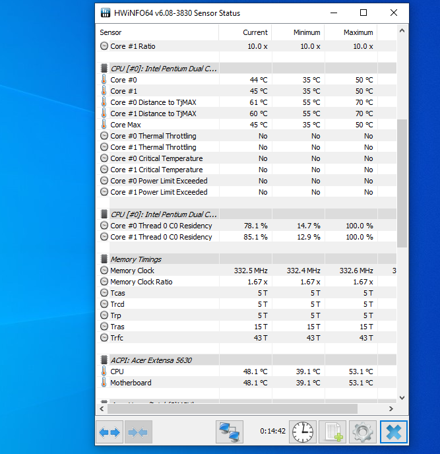Click the vertical scrollbar up arrow
Screen dimensions: 440x454
402,31
